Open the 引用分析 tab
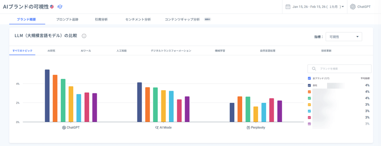Viewport: 381px width, 146px height. pyautogui.click(x=101, y=19)
